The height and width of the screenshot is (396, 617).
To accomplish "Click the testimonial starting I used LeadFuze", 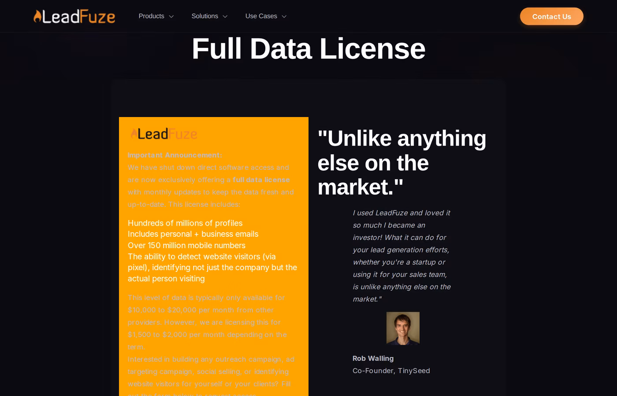I will coord(401,256).
